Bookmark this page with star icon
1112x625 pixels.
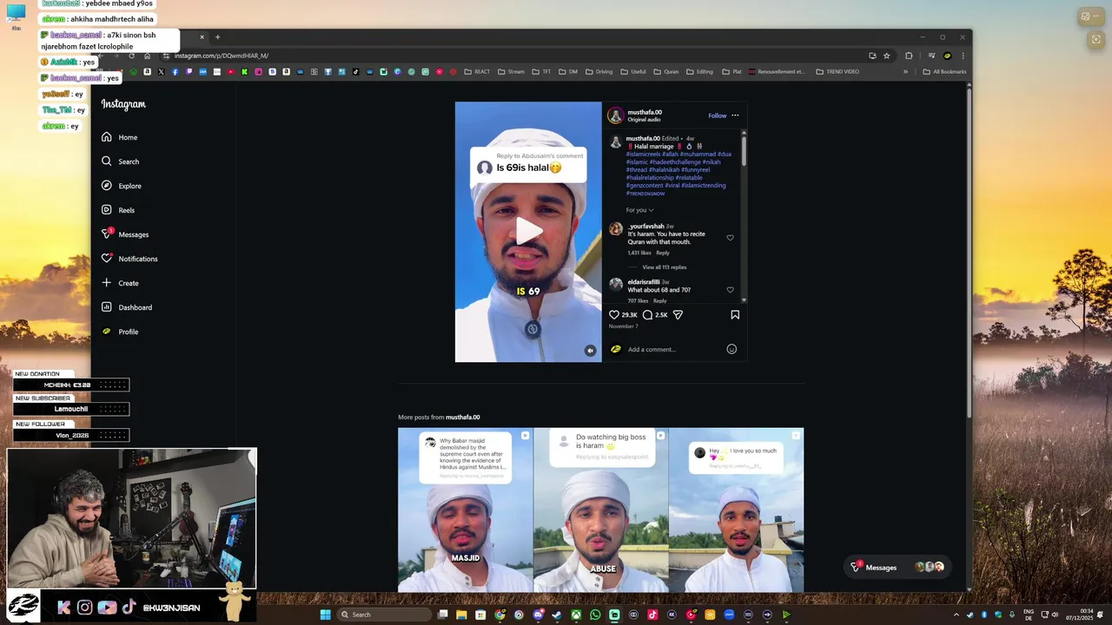pyautogui.click(x=886, y=56)
